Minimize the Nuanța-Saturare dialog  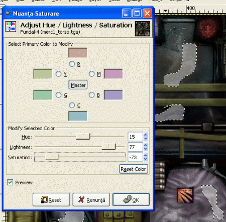(127, 13)
